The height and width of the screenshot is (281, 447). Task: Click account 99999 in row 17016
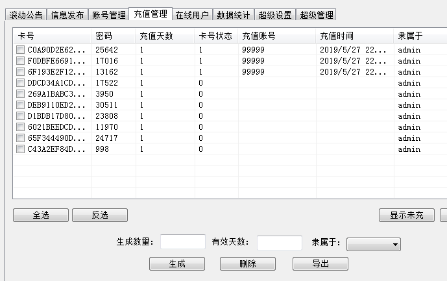253,61
